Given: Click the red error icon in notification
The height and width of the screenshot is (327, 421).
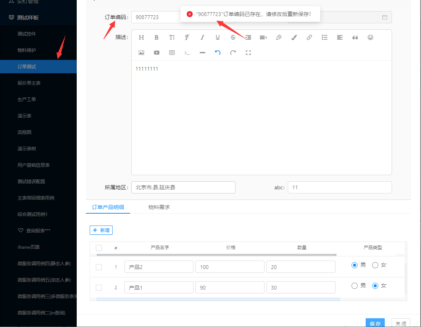Looking at the screenshot, I should pyautogui.click(x=190, y=14).
